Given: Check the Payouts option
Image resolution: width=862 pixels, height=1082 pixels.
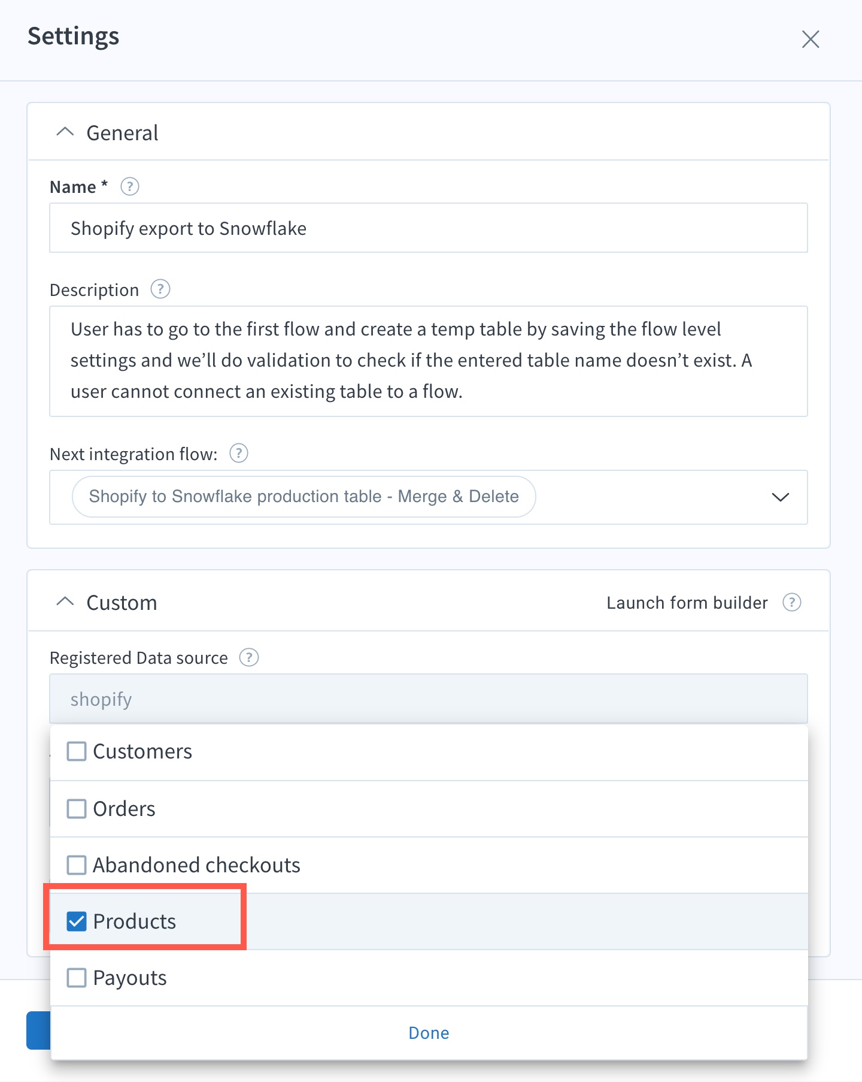Looking at the screenshot, I should pos(77,978).
